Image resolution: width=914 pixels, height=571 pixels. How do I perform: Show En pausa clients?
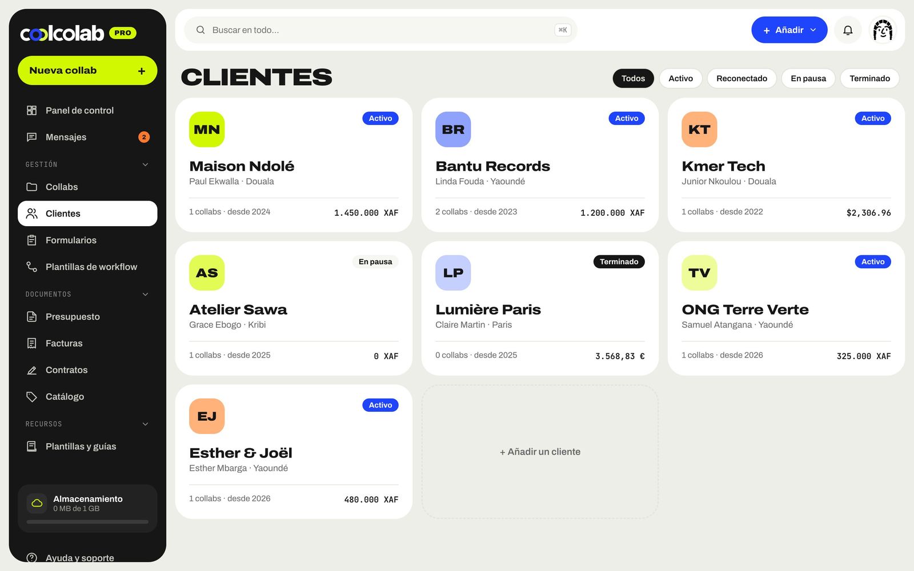pyautogui.click(x=808, y=78)
